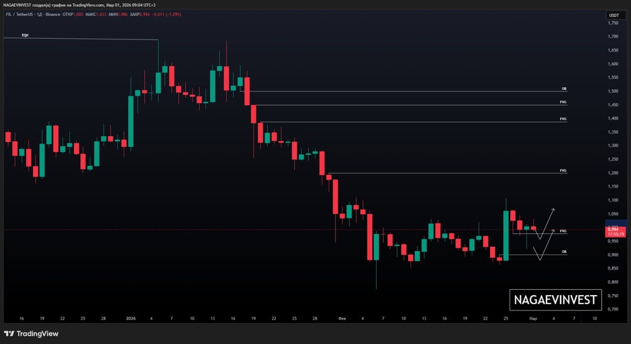
Task: Select the OB label on the 0,900 line
Action: [x=564, y=252]
